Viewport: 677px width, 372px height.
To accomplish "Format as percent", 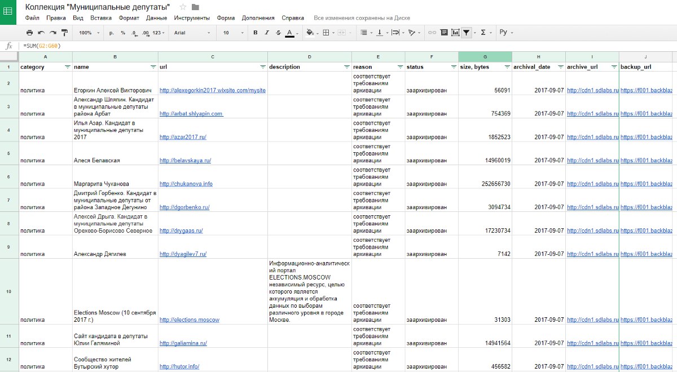I will tap(123, 33).
